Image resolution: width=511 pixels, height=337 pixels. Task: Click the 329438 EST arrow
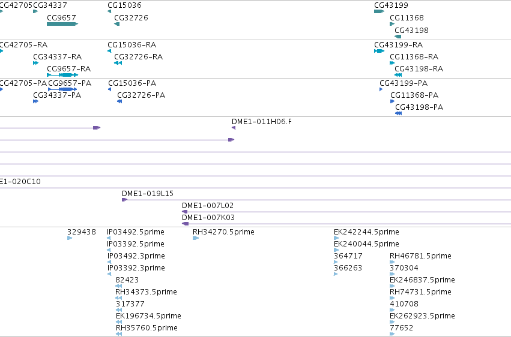click(x=70, y=238)
